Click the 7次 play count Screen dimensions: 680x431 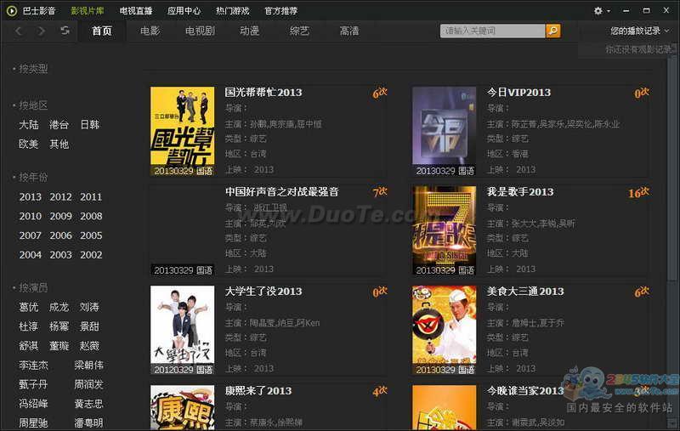[380, 192]
